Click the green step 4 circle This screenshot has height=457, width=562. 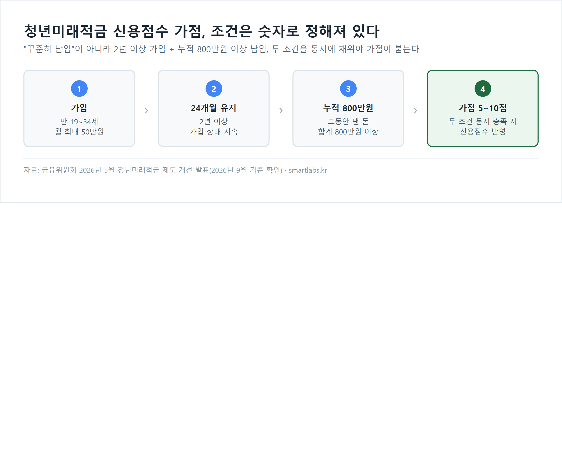[x=483, y=89]
